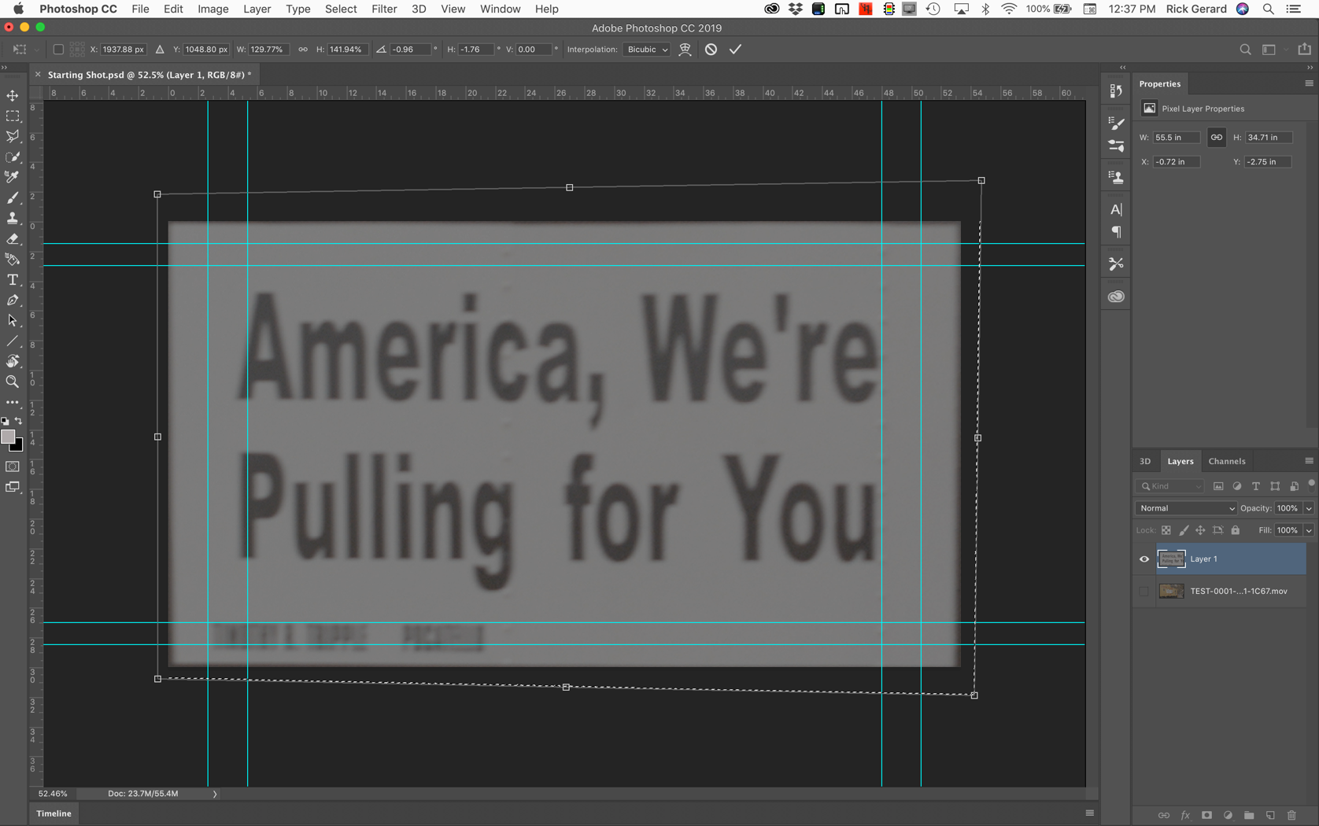Toggle lock all for the layer

(1236, 530)
